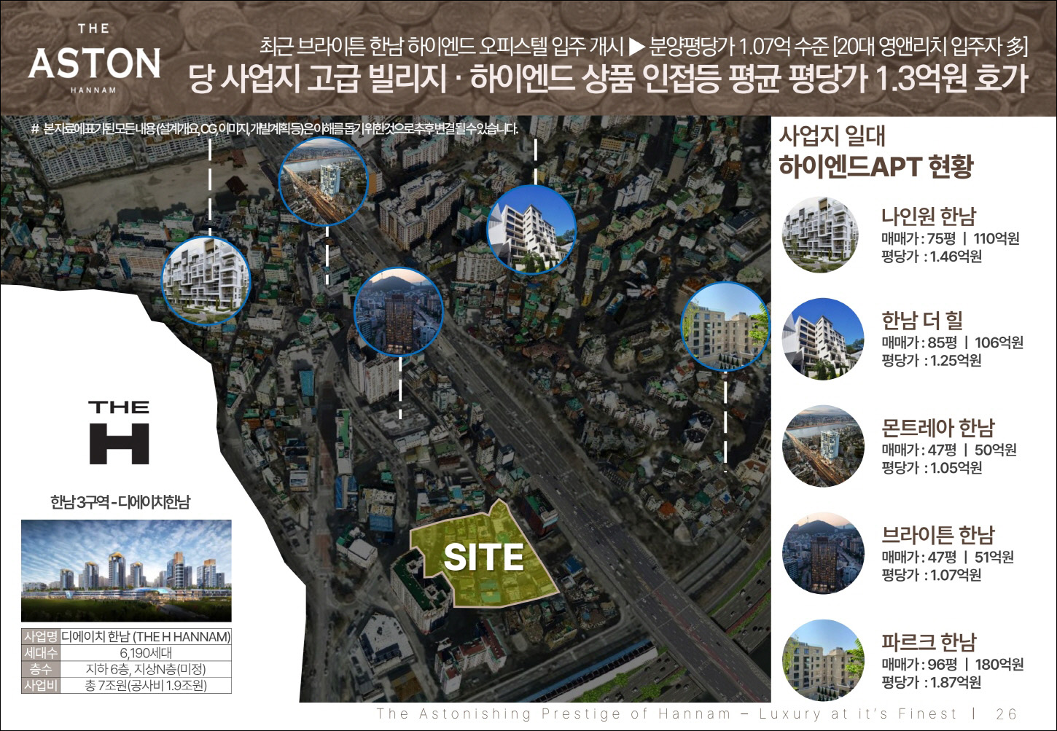The image size is (1057, 731).
Task: Open beige ivy building circle on map edge
Action: [725, 327]
